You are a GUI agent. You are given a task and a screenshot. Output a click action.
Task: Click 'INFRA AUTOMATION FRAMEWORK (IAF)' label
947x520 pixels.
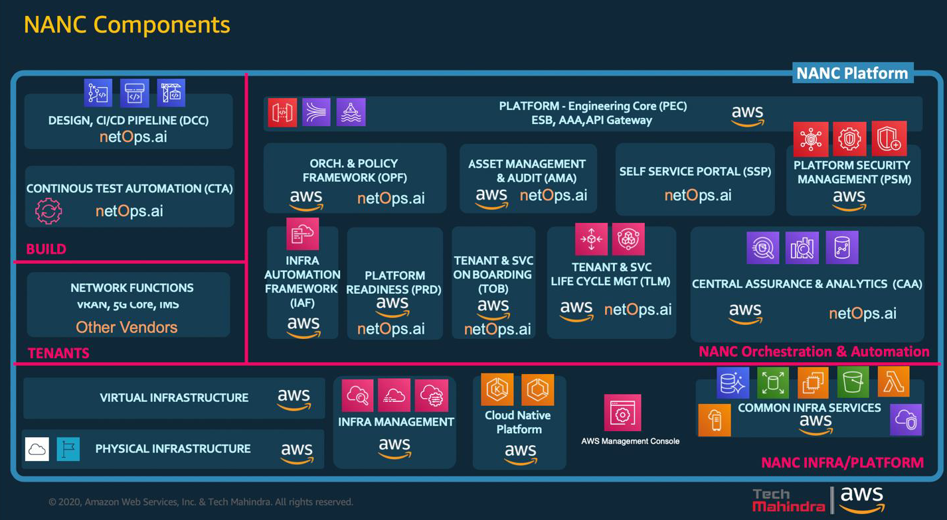(302, 282)
